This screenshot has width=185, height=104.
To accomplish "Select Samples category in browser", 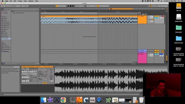I will click(x=5, y=33).
